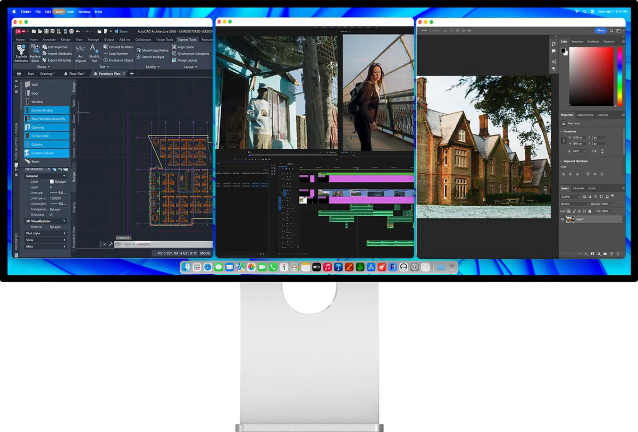This screenshot has width=638, height=432.
Task: Click the Photoshop search magnifier icon
Action: pyautogui.click(x=611, y=31)
